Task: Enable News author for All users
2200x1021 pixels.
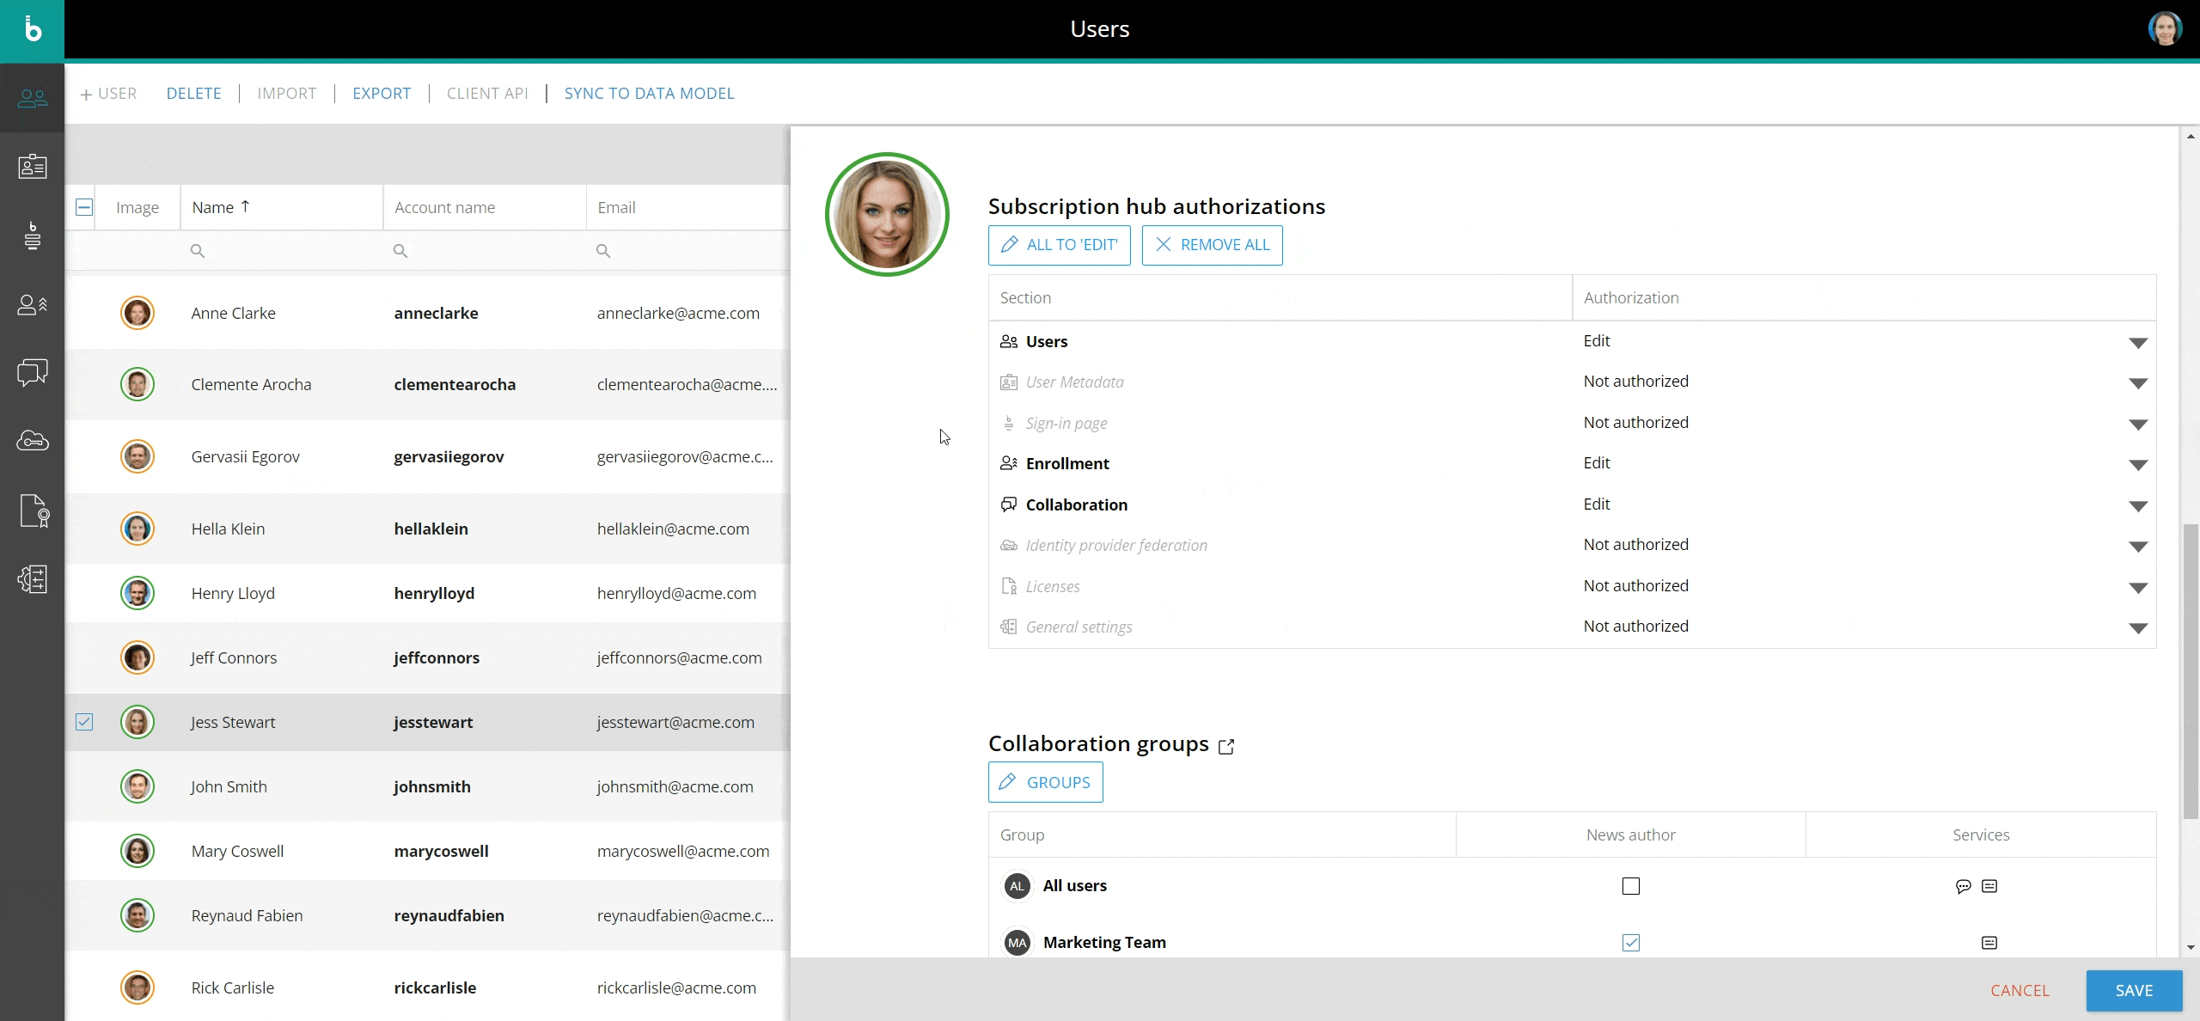Action: [1630, 886]
